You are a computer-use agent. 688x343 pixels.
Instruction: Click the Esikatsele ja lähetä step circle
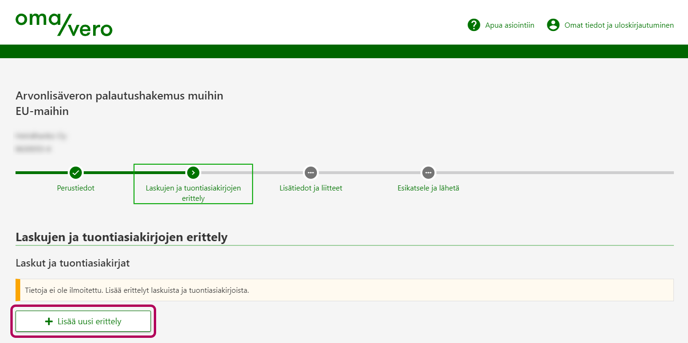428,173
